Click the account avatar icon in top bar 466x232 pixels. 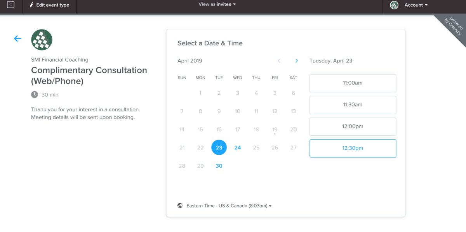394,5
